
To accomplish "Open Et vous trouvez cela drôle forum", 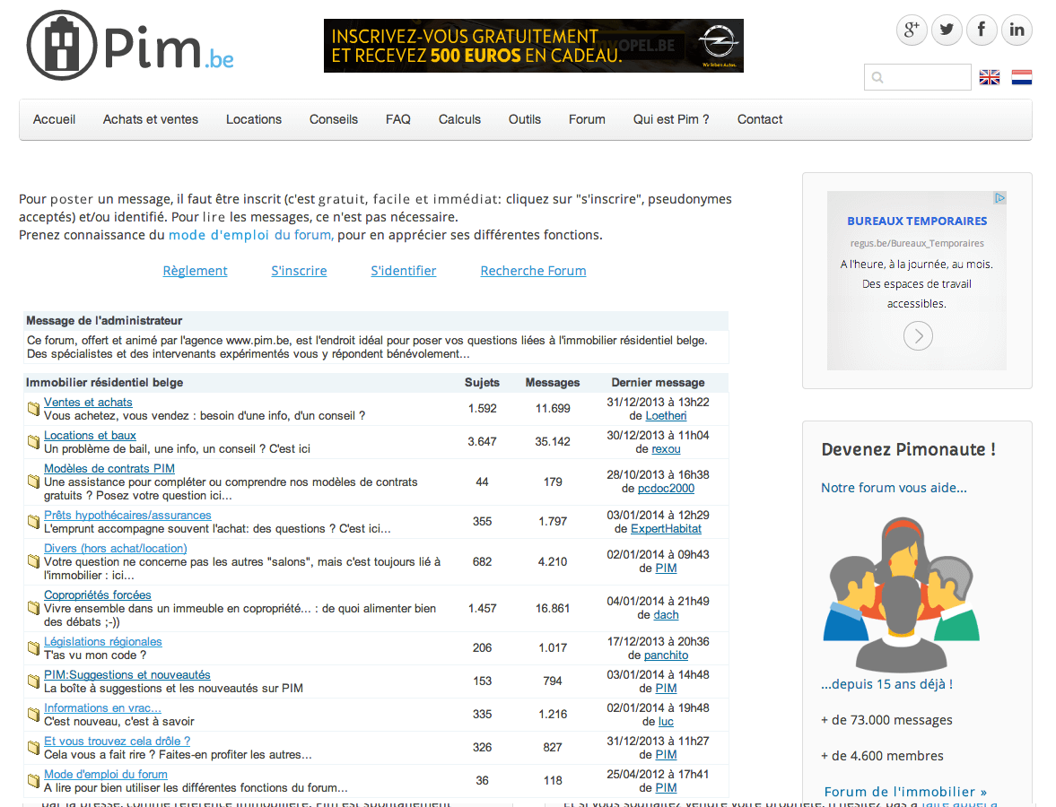I will point(118,741).
